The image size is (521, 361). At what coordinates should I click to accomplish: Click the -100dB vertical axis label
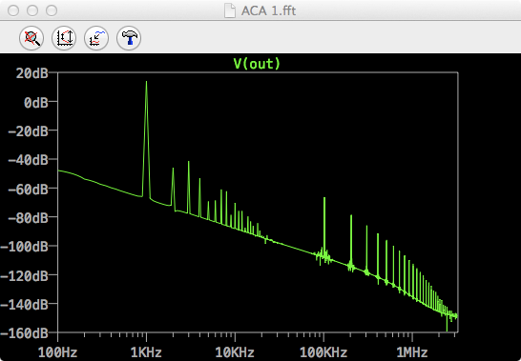coord(24,247)
